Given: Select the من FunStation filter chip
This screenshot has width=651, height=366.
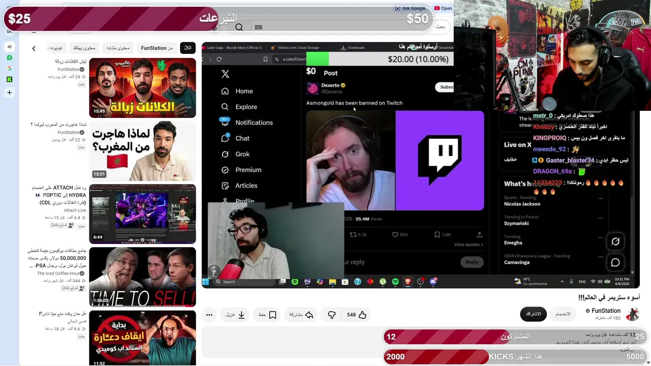Looking at the screenshot, I should [157, 48].
